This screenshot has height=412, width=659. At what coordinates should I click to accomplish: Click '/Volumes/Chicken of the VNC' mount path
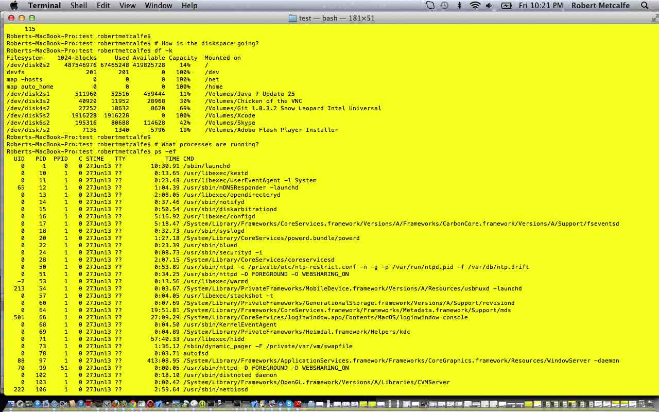253,101
